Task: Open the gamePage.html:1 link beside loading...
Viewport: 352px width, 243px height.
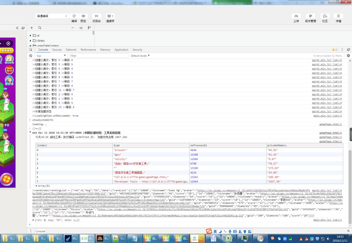Action: (330, 124)
